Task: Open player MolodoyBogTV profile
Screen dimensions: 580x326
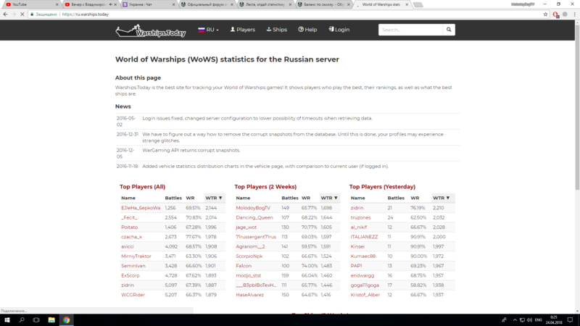Action: click(253, 208)
